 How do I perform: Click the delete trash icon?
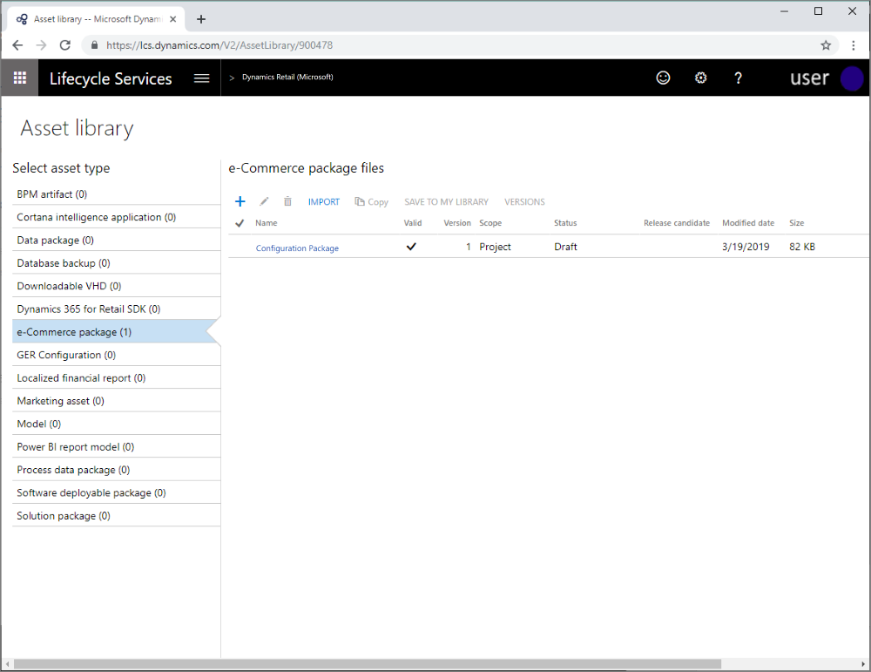tap(287, 200)
